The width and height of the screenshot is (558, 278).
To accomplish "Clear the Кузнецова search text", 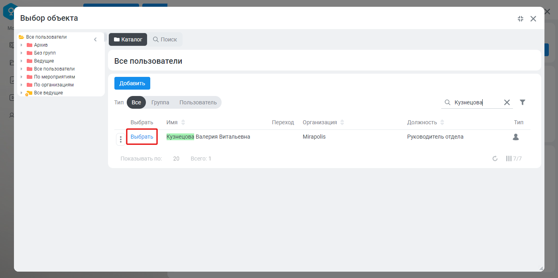I will (507, 102).
